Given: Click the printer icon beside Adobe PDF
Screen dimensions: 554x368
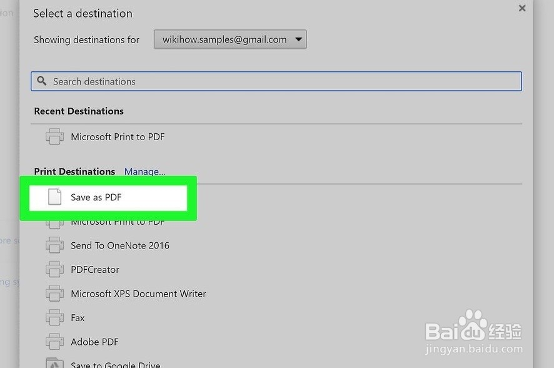Looking at the screenshot, I should click(x=55, y=342).
